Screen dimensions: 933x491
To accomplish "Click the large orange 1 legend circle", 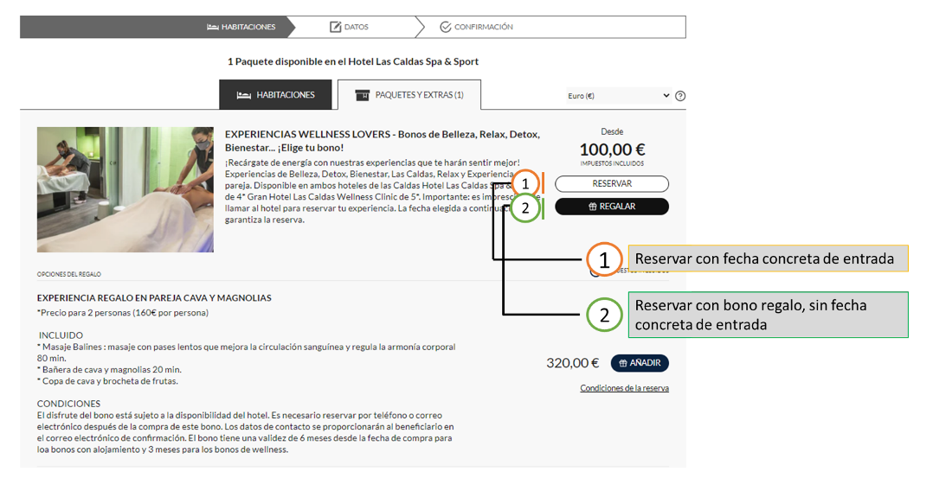I will 604,259.
